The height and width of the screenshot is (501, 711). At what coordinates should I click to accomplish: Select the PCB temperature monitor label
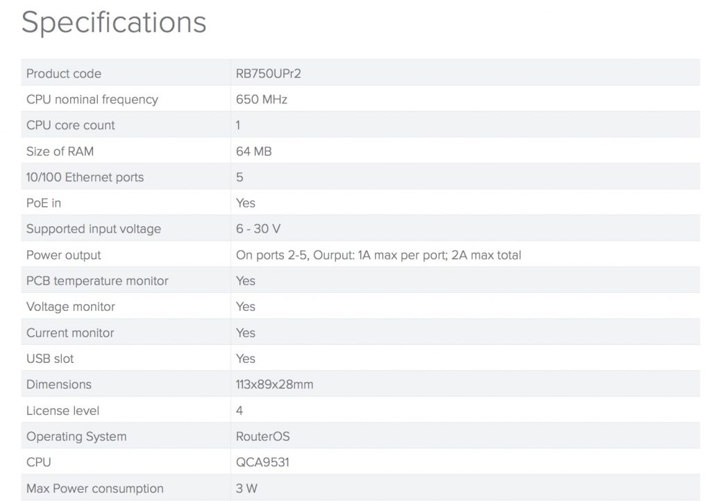click(x=97, y=281)
